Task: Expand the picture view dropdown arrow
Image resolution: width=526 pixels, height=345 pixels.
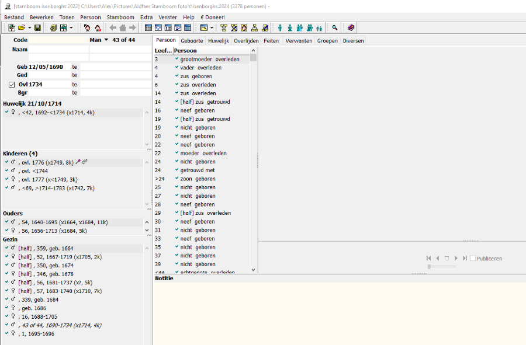Action: (212, 28)
